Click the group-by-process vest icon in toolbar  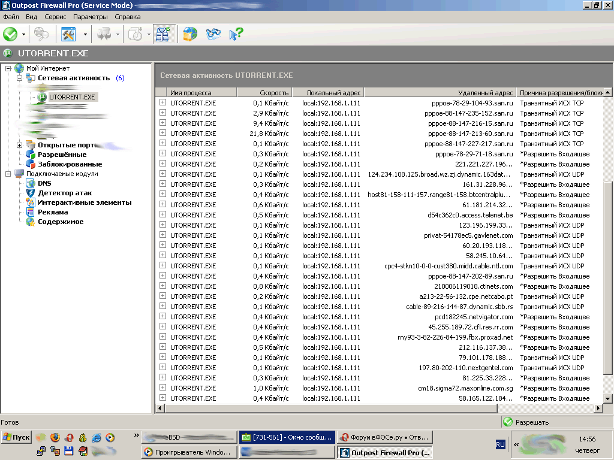click(162, 34)
